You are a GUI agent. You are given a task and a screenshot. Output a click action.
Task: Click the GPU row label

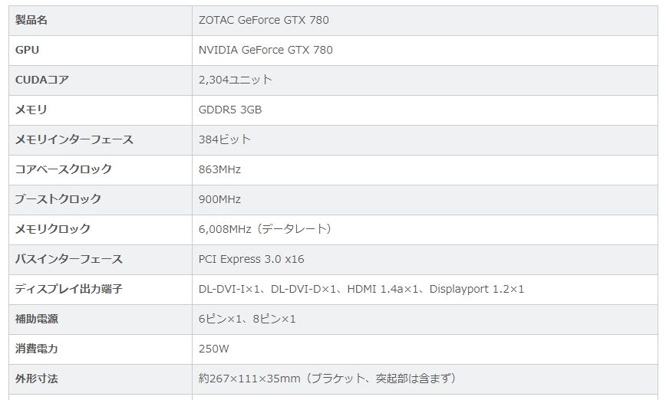27,50
